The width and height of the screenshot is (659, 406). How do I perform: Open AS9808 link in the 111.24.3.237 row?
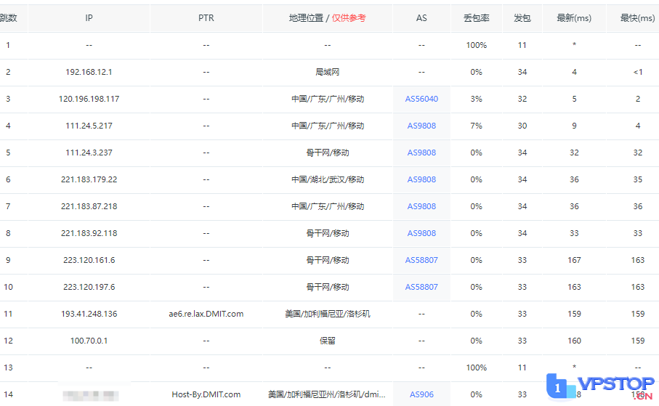(x=421, y=153)
